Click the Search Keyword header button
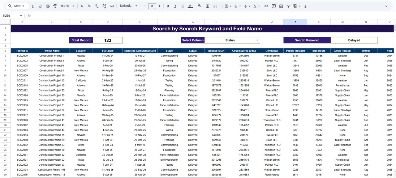The width and height of the screenshot is (396, 178). pos(307,40)
